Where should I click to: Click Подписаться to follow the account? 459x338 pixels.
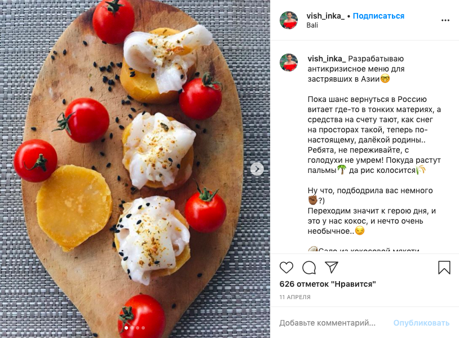click(x=378, y=16)
